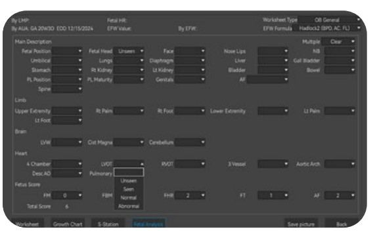The image size is (377, 240).
Task: Open the Umbilical dropdown
Action: pyautogui.click(x=67, y=60)
